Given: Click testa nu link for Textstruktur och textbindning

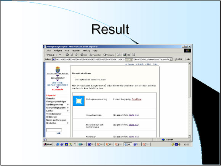Looking at the screenshot, I should (133, 125).
